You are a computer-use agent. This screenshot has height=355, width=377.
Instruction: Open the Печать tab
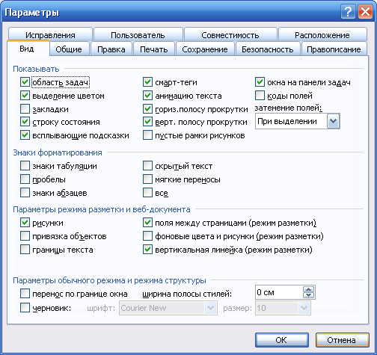click(x=154, y=49)
